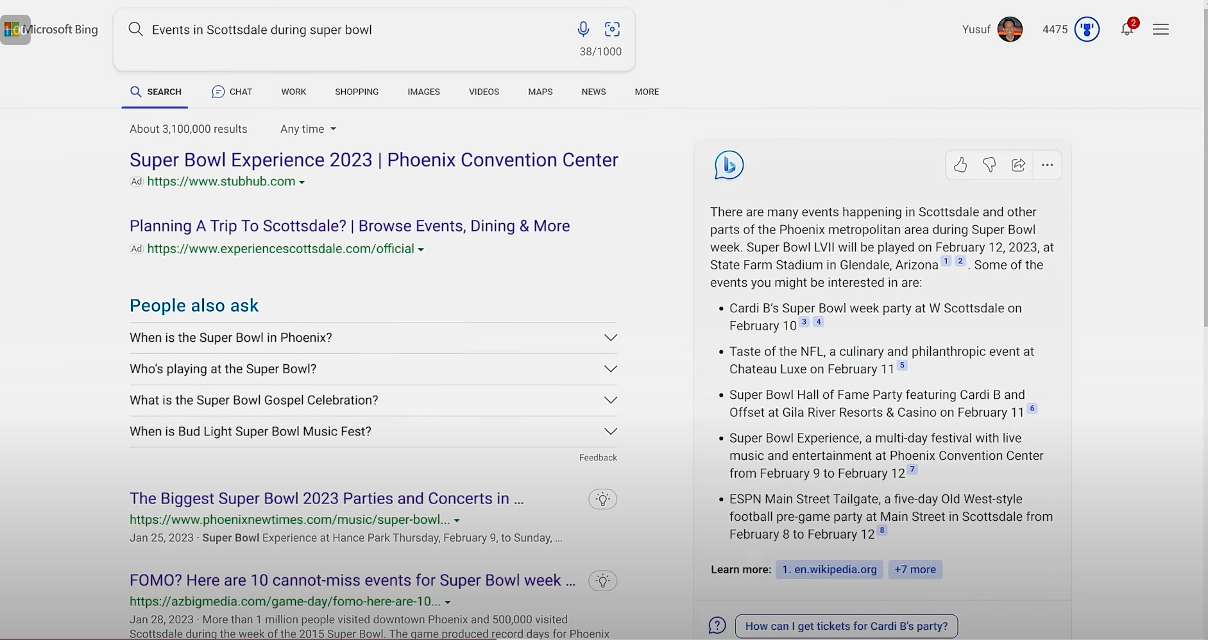Image resolution: width=1208 pixels, height=640 pixels.
Task: Switch to the WORK tab
Action: pos(293,92)
